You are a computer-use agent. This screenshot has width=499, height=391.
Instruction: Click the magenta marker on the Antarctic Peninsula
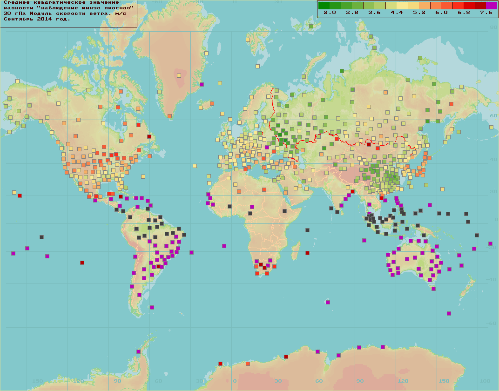tap(138, 351)
